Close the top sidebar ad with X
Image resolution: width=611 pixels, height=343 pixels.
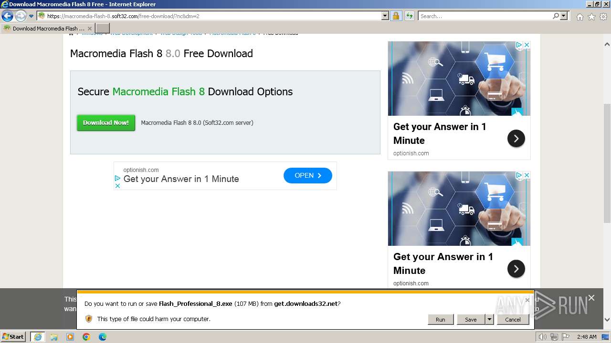pyautogui.click(x=527, y=45)
